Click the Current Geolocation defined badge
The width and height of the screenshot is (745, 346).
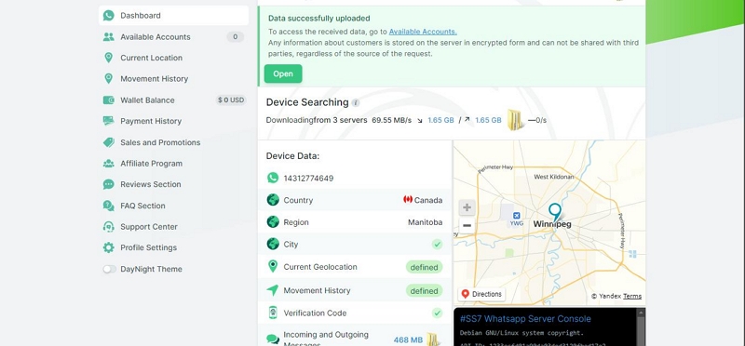coord(424,267)
